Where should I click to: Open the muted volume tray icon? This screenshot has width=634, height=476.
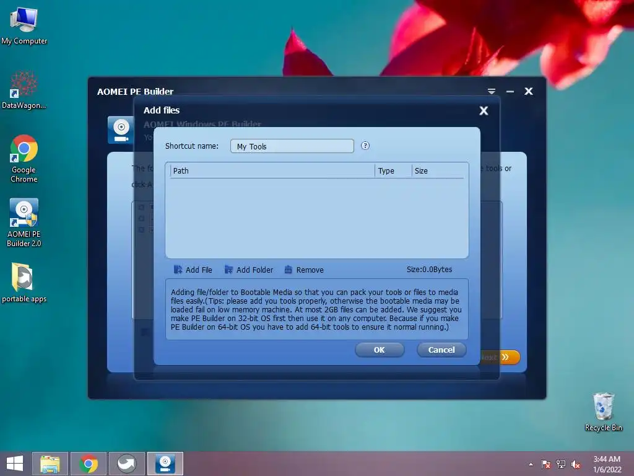(576, 464)
